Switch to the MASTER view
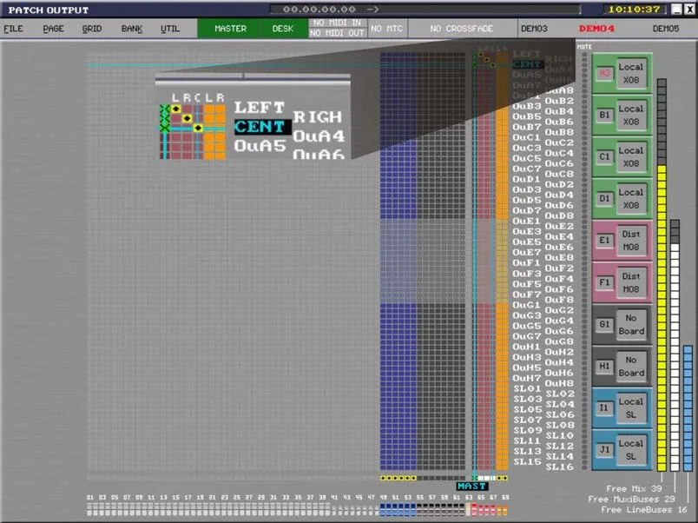The image size is (698, 523). (230, 29)
